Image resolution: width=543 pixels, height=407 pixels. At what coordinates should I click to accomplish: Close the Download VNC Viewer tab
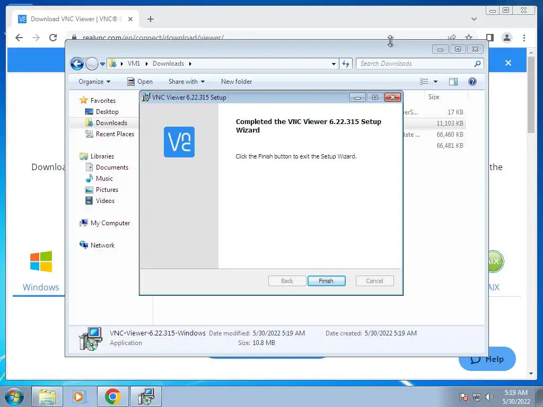[130, 19]
